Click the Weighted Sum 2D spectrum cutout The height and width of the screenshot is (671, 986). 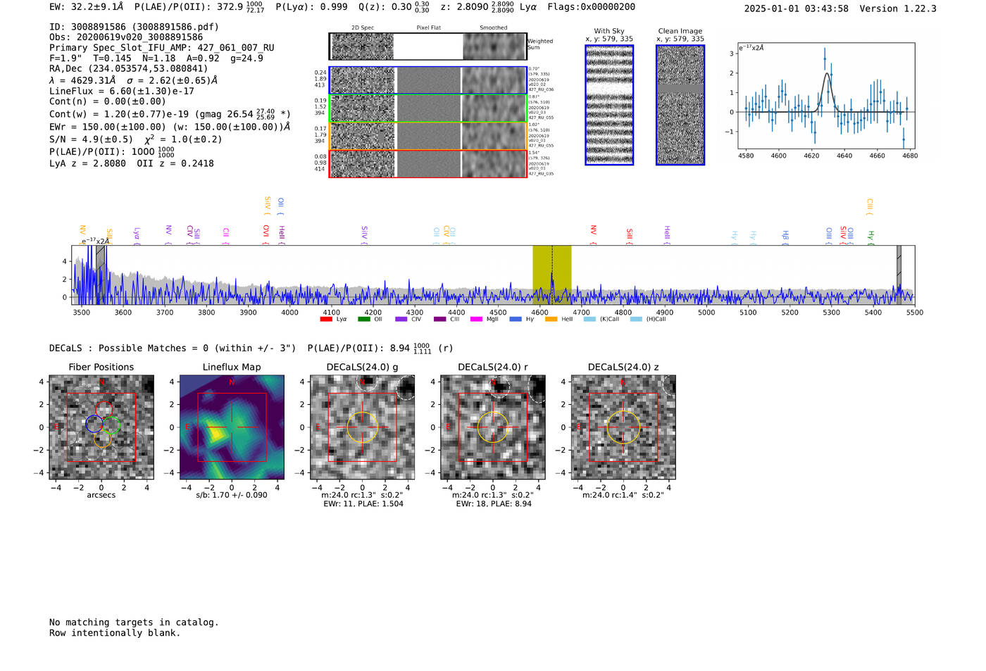click(x=428, y=46)
